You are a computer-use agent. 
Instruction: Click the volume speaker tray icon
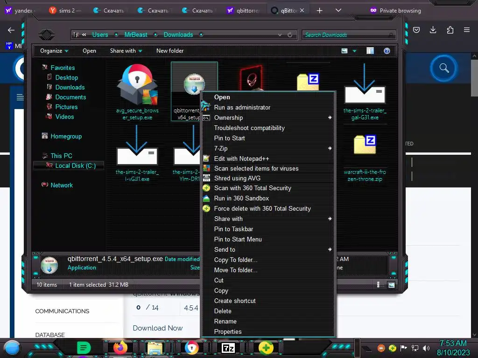[x=426, y=348]
